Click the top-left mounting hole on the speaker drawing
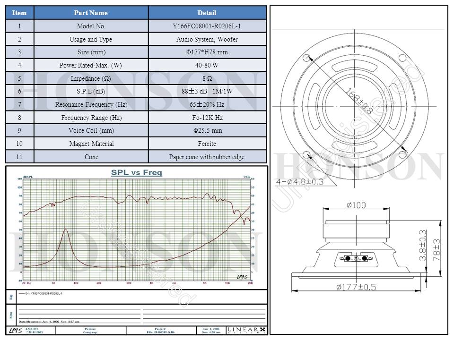Image resolution: width=454 pixels, height=340 pixels. point(306,58)
